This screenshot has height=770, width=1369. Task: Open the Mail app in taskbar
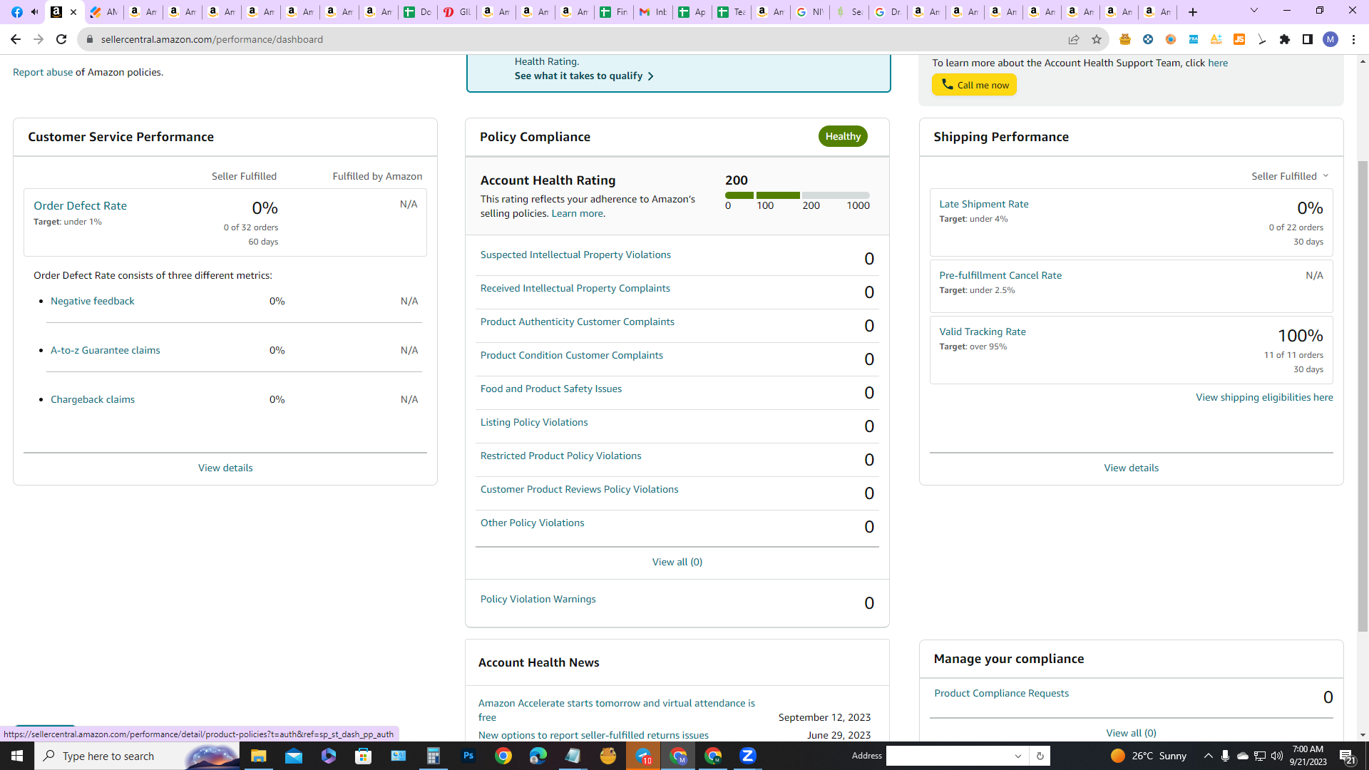[x=294, y=756]
